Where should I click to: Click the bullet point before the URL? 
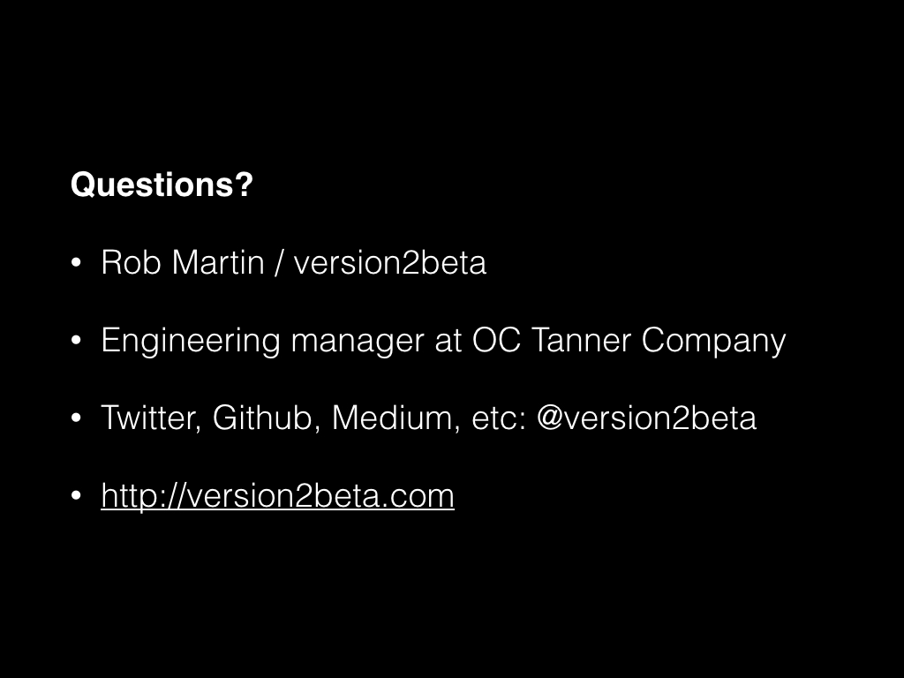(76, 496)
